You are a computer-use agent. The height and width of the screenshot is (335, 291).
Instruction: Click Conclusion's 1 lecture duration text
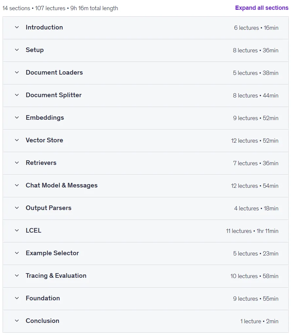(x=259, y=321)
